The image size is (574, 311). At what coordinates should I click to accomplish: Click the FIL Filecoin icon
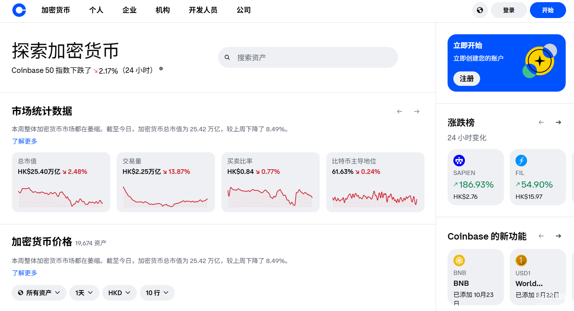(x=521, y=161)
